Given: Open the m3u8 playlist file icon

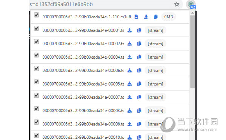Looking at the screenshot, I should pyautogui.click(x=136, y=17).
